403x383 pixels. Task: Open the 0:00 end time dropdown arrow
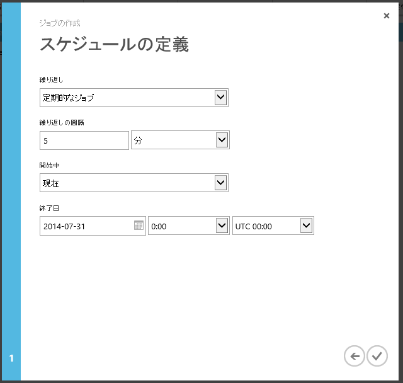coord(222,226)
